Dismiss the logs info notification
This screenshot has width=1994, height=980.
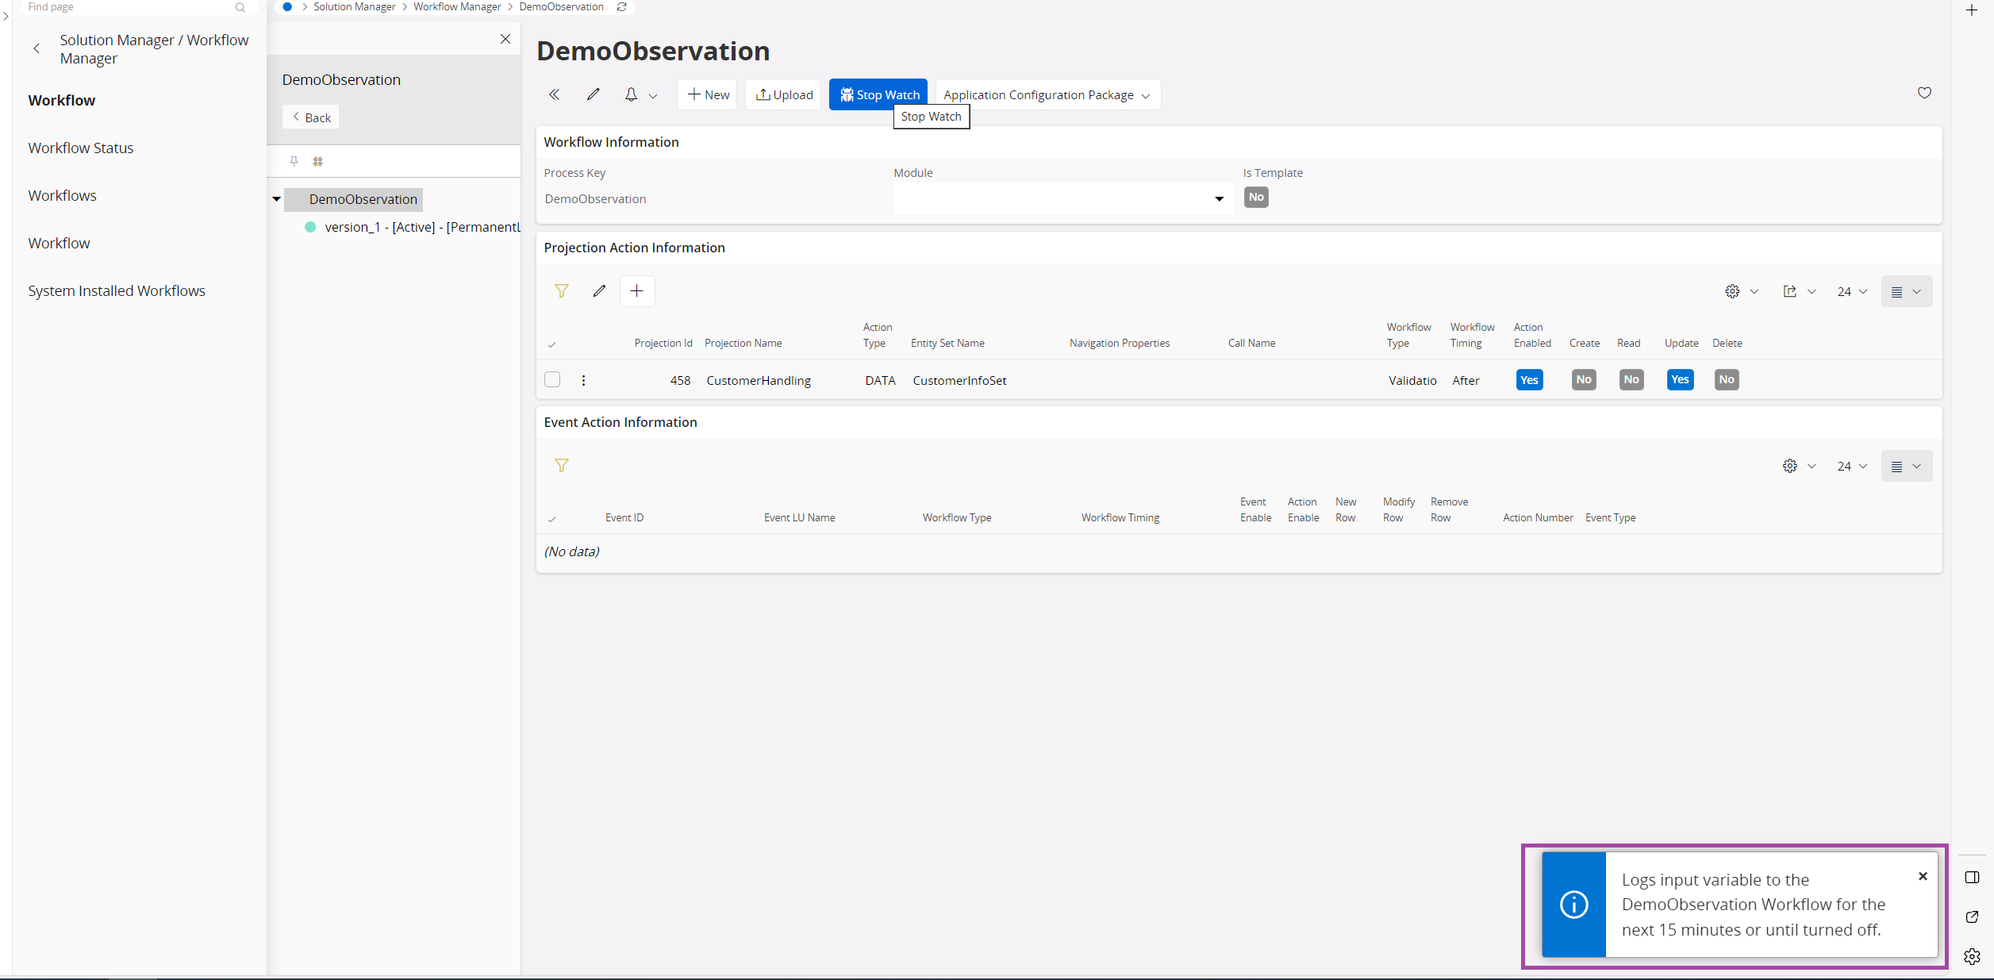(1922, 876)
